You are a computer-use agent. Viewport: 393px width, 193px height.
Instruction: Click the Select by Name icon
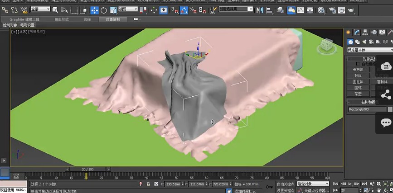click(x=64, y=10)
